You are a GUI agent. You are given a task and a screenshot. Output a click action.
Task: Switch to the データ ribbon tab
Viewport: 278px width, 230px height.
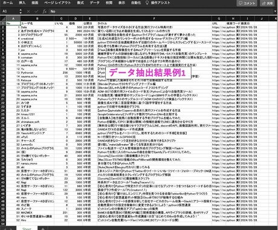[x=95, y=3]
